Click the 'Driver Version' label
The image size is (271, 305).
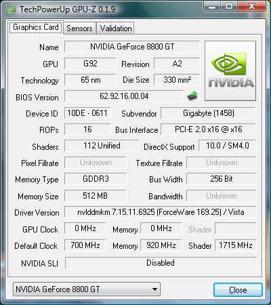[37, 213]
